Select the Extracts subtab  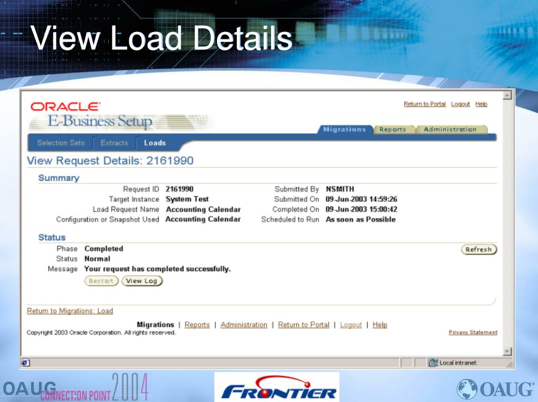114,143
